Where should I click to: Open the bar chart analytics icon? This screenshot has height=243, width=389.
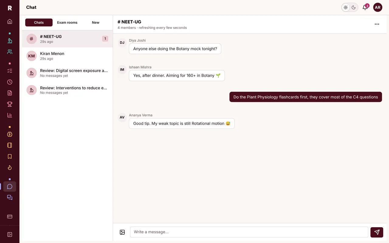click(10, 115)
